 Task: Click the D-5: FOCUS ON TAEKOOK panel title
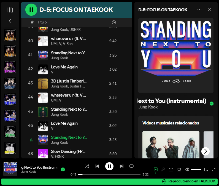pos(163,10)
